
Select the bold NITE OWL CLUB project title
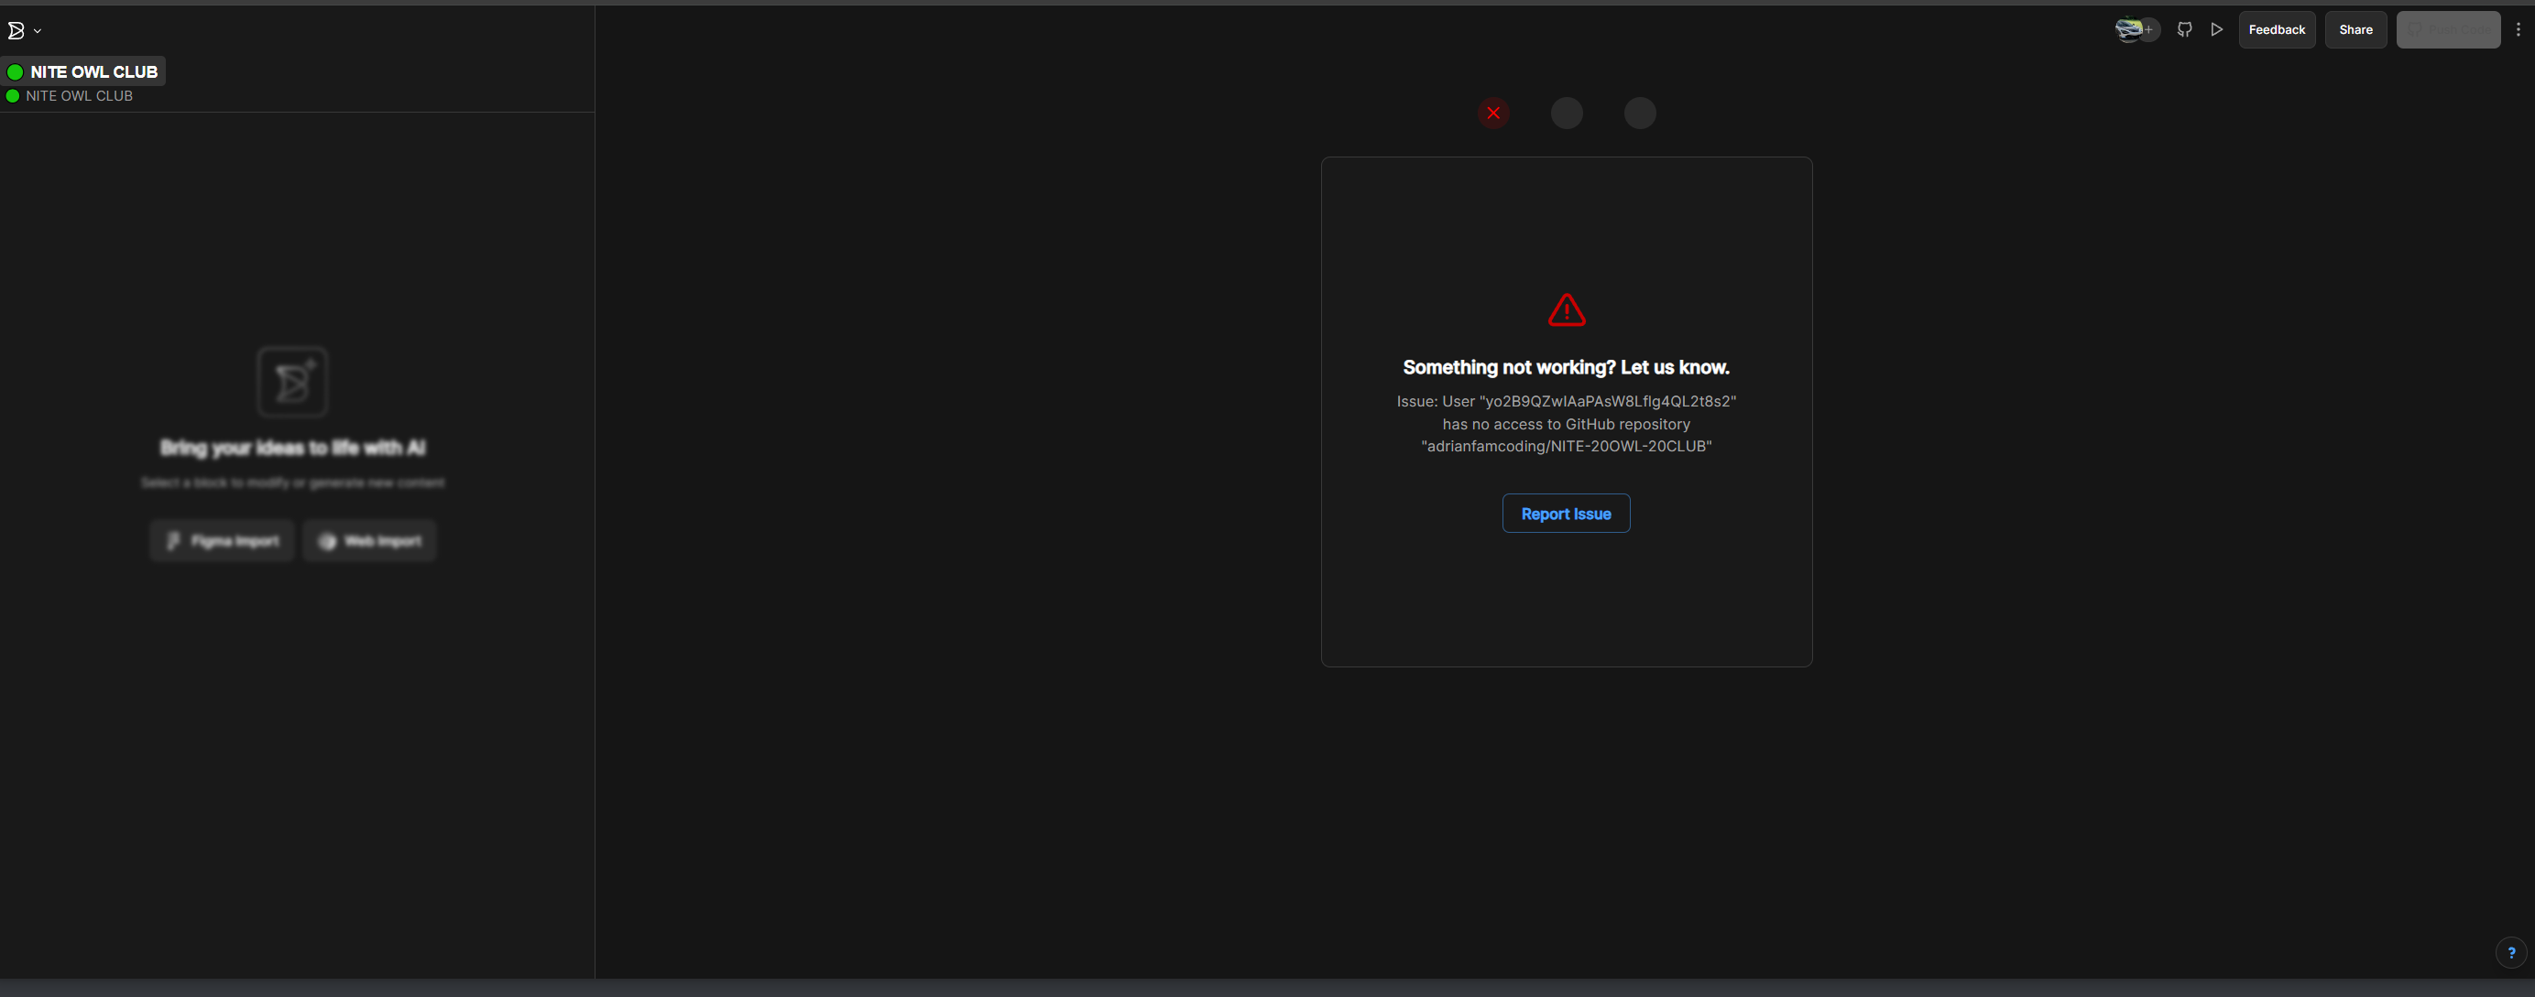pyautogui.click(x=93, y=71)
